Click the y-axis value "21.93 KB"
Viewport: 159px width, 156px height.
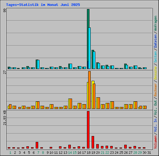coord(5,118)
